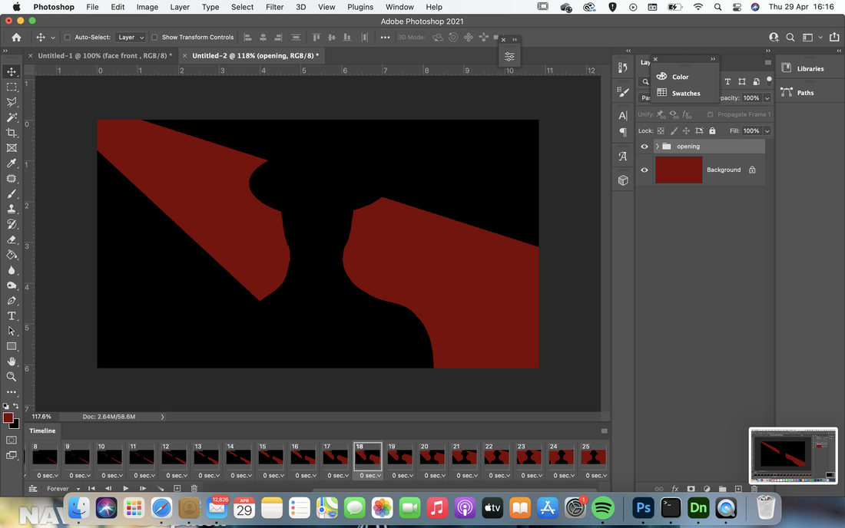Open the Forever loop options dropdown
The image size is (845, 528).
[62, 489]
